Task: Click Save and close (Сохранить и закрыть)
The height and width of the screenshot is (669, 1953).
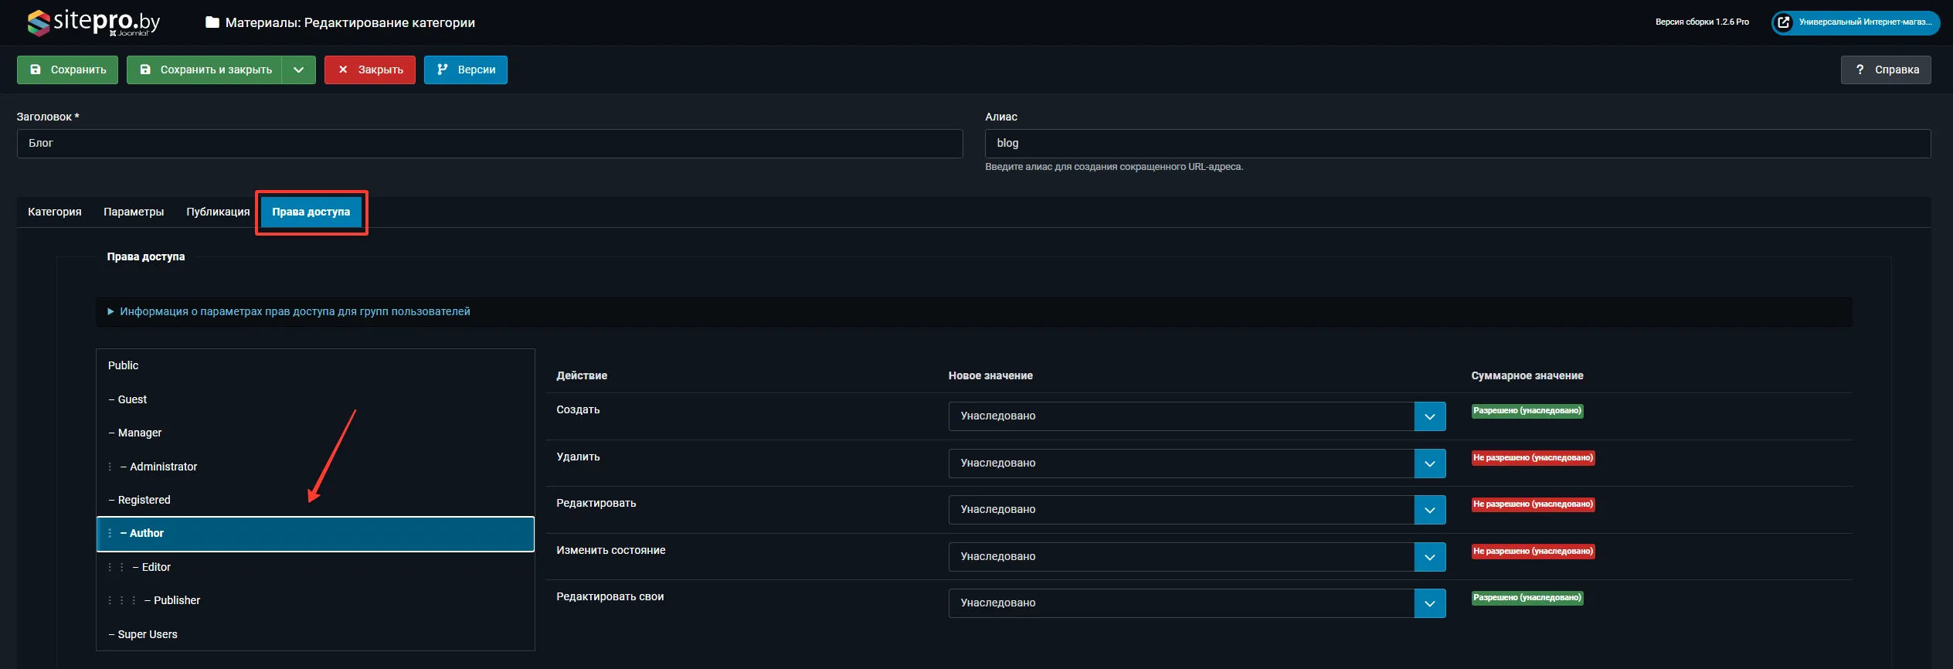Action: tap(205, 70)
